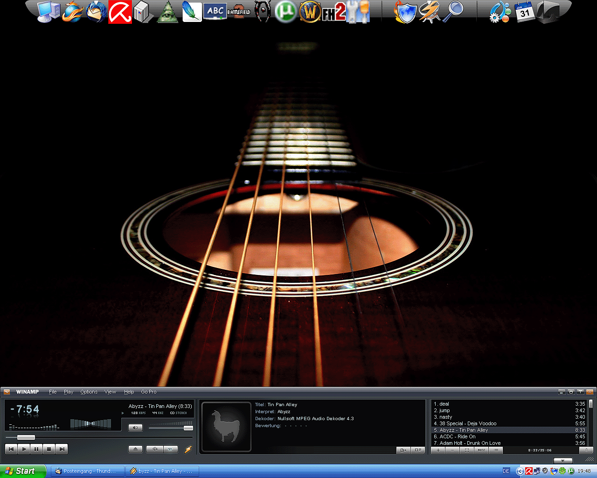Click the Winamp volume slider handle
Screen dimensions: 597x478
pyautogui.click(x=188, y=428)
